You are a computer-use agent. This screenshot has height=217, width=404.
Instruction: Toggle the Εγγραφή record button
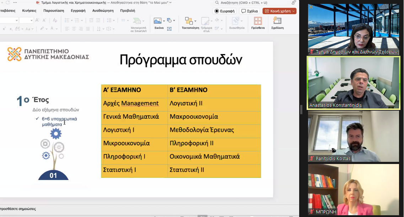(225, 11)
